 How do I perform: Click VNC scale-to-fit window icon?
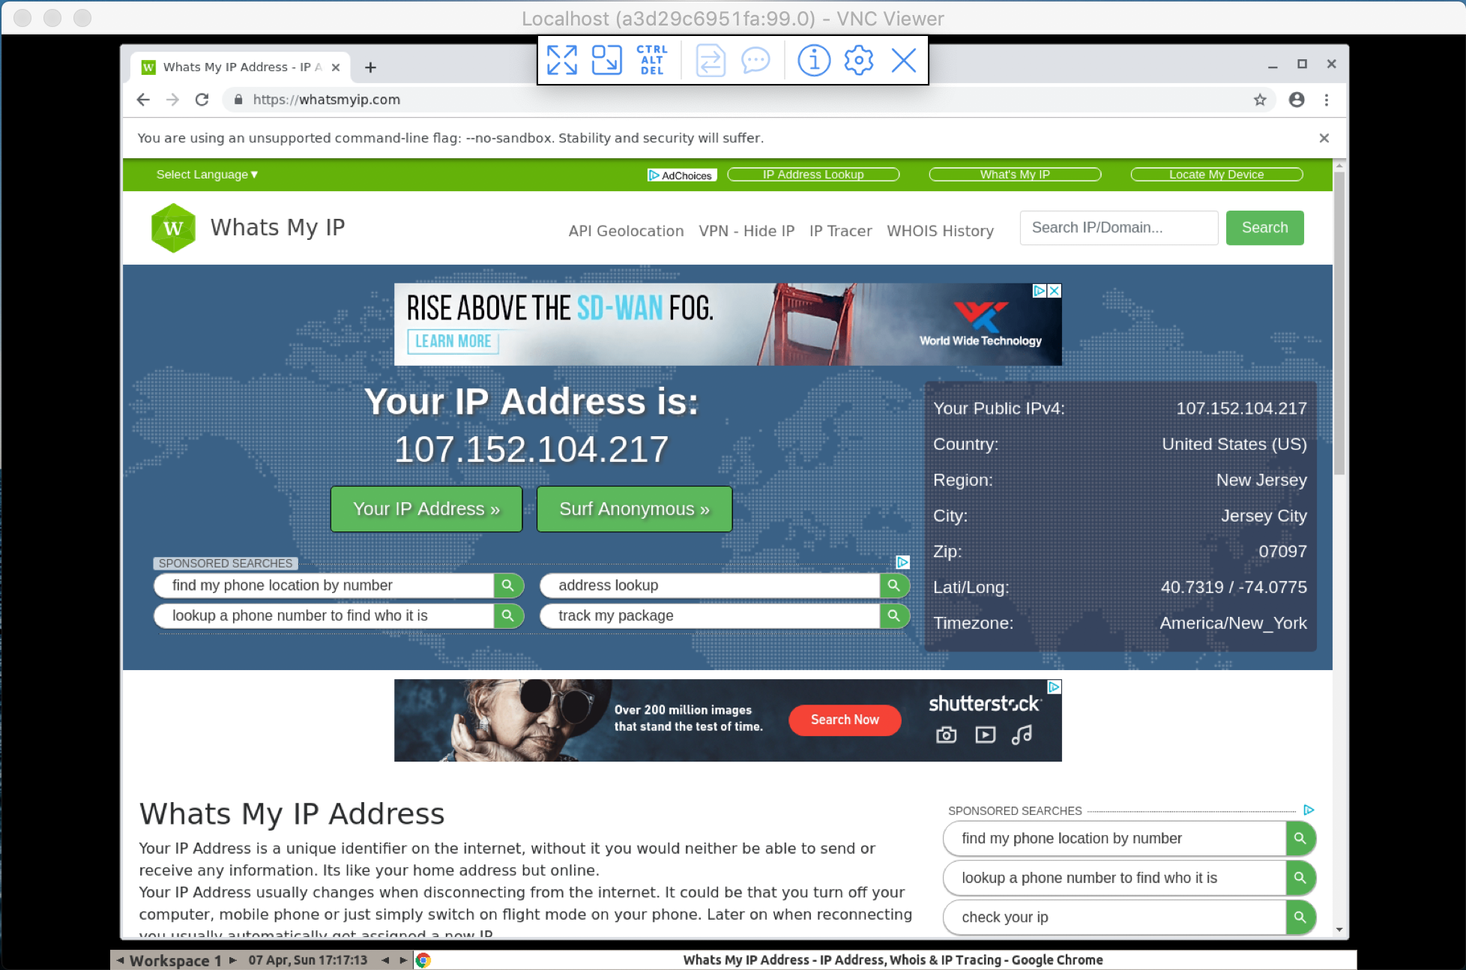coord(606,60)
